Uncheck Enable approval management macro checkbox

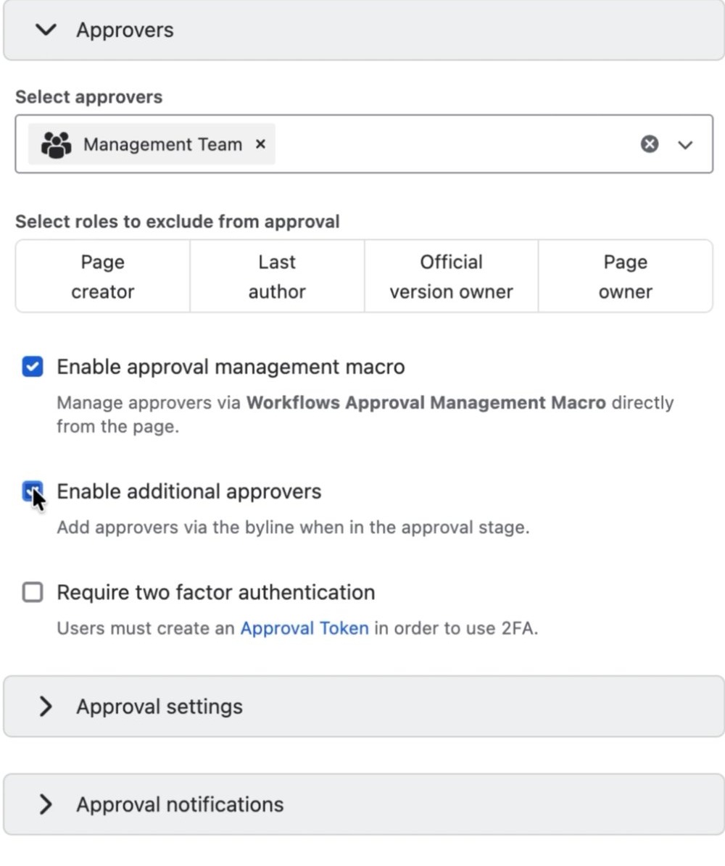click(x=33, y=366)
